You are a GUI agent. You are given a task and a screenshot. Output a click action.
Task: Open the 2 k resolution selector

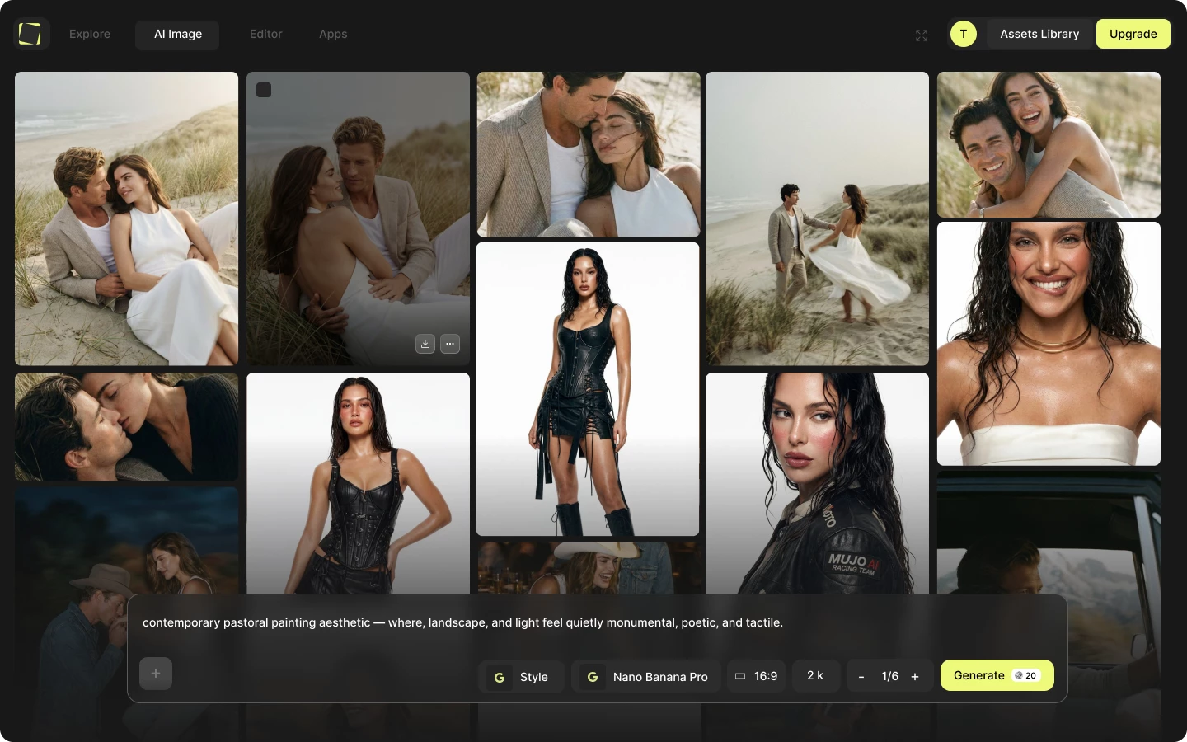point(815,675)
